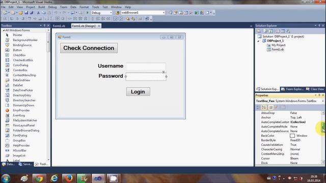Open the Debug configuration dropdown
The height and width of the screenshot is (183, 326).
click(x=111, y=13)
